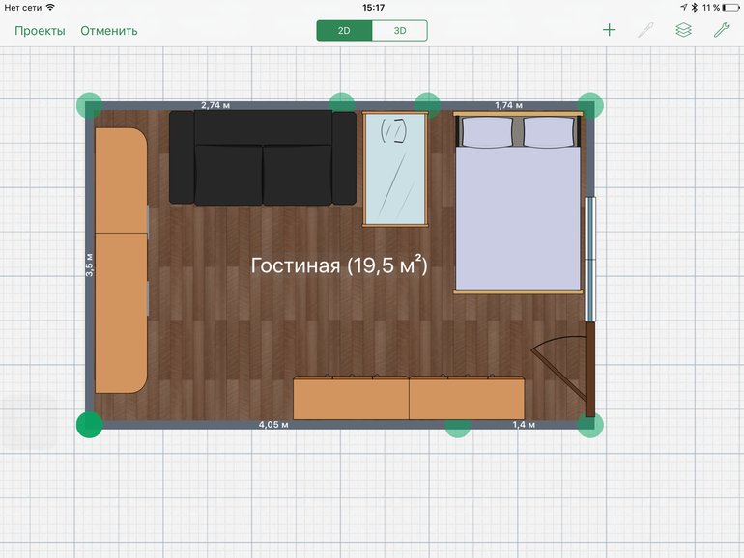This screenshot has width=744, height=558.
Task: Select the orange cabinet along the bottom wall
Action: coord(409,399)
